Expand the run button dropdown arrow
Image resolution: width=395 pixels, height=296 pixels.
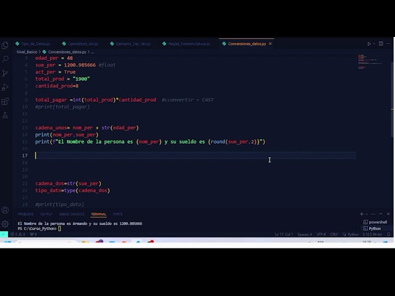coord(374,44)
